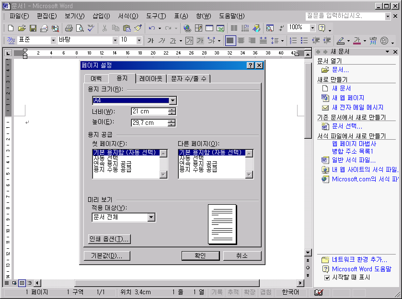Click the 높이(E) height input field
Viewport: 402px width, 299px height.
pyautogui.click(x=149, y=123)
